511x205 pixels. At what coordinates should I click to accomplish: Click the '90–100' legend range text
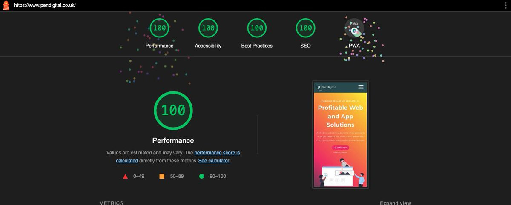point(218,176)
